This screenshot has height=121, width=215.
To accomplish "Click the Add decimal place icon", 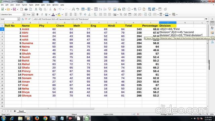I will point(135,14).
